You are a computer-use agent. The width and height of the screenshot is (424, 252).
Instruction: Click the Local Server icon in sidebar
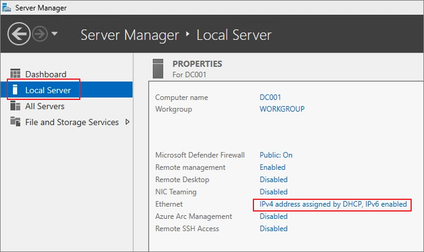click(15, 90)
